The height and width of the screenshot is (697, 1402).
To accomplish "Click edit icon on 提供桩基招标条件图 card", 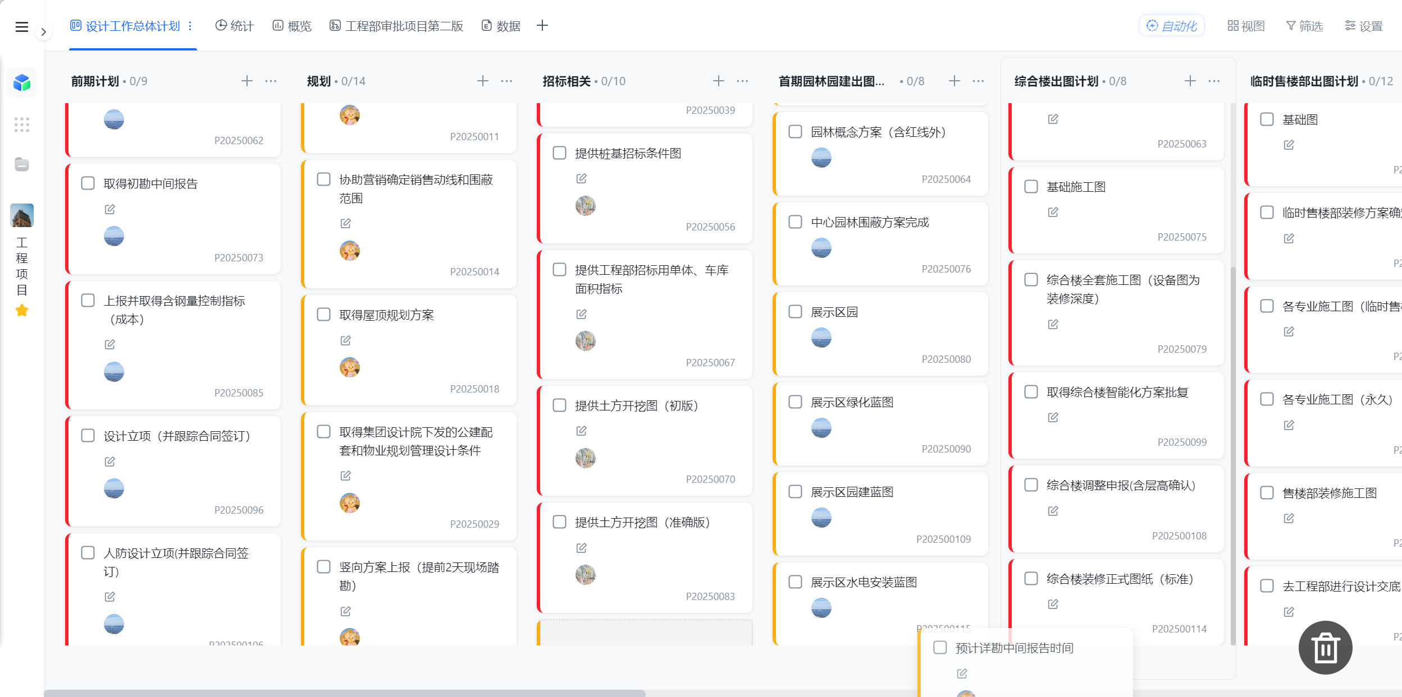I will click(582, 178).
